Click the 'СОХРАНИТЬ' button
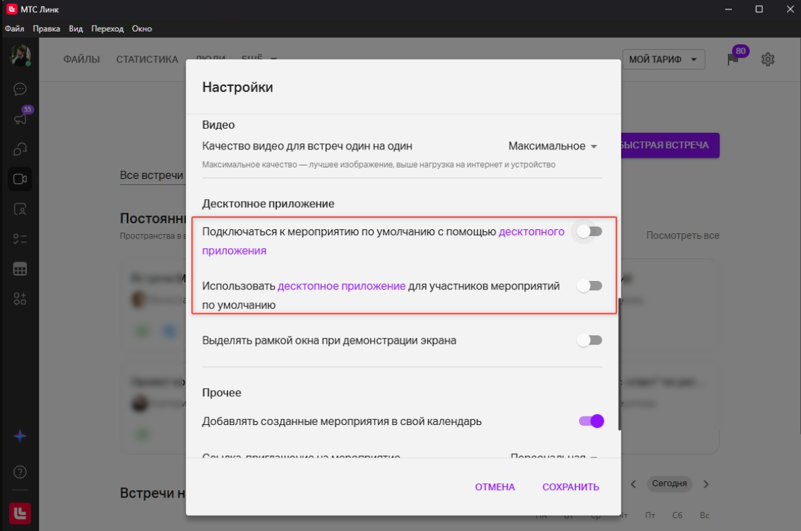801x531 pixels. click(x=571, y=487)
